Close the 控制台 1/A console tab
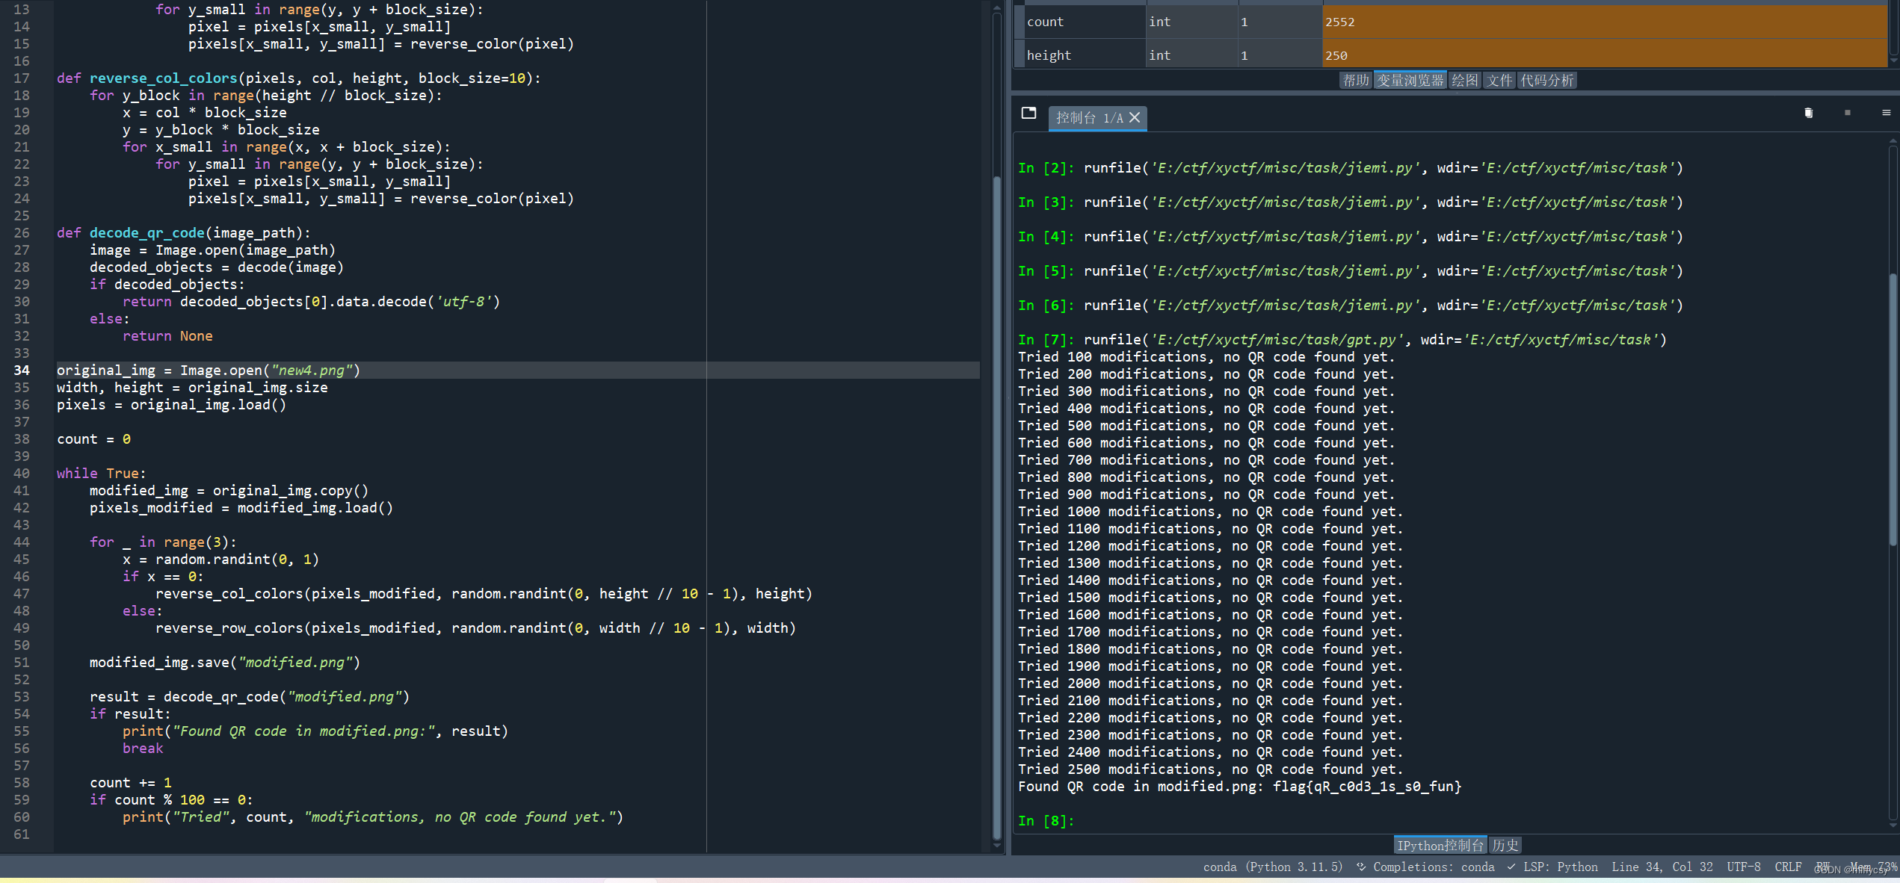Viewport: 1900px width, 883px height. [1135, 118]
